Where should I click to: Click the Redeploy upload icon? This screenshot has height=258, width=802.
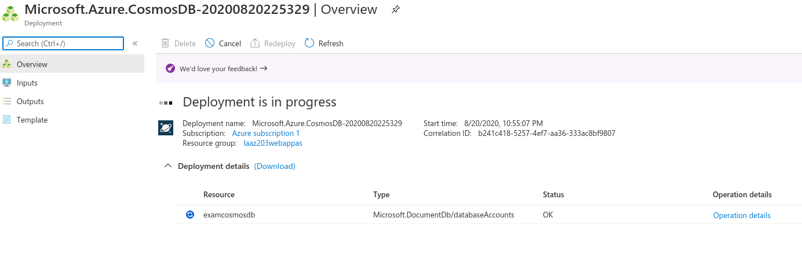(255, 43)
